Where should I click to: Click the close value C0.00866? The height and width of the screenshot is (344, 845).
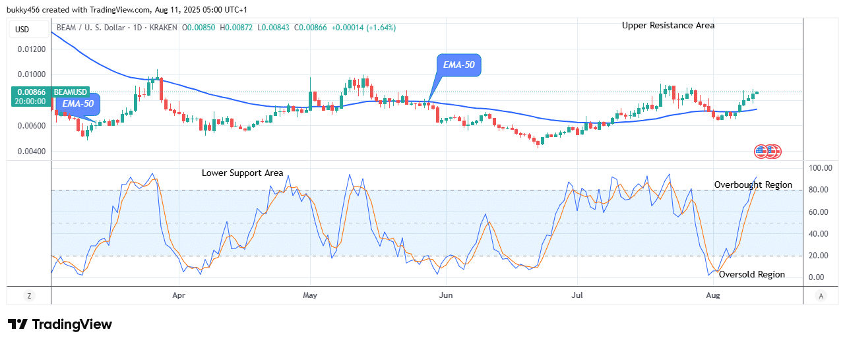311,28
